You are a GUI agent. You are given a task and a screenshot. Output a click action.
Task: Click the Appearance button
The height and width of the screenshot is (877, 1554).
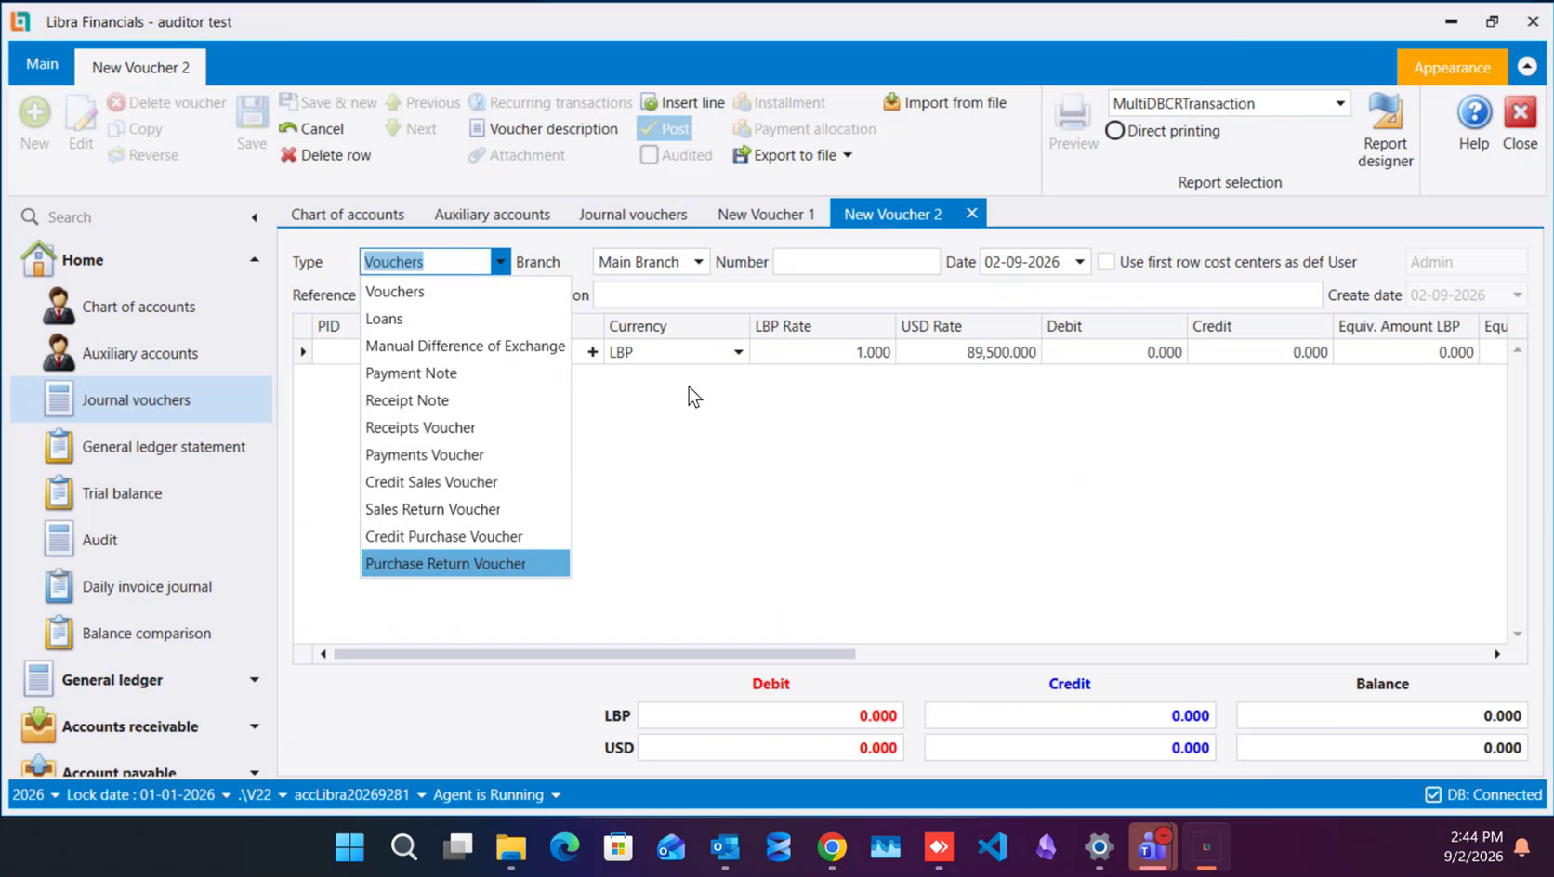1452,68
